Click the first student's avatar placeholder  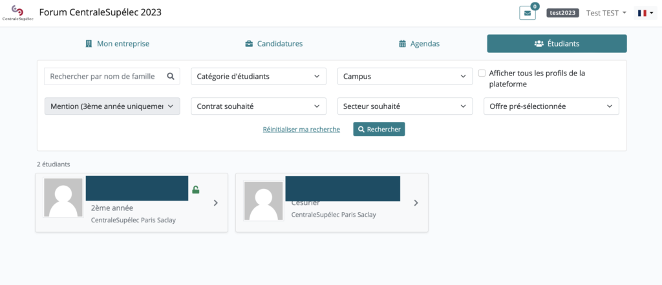(x=63, y=198)
